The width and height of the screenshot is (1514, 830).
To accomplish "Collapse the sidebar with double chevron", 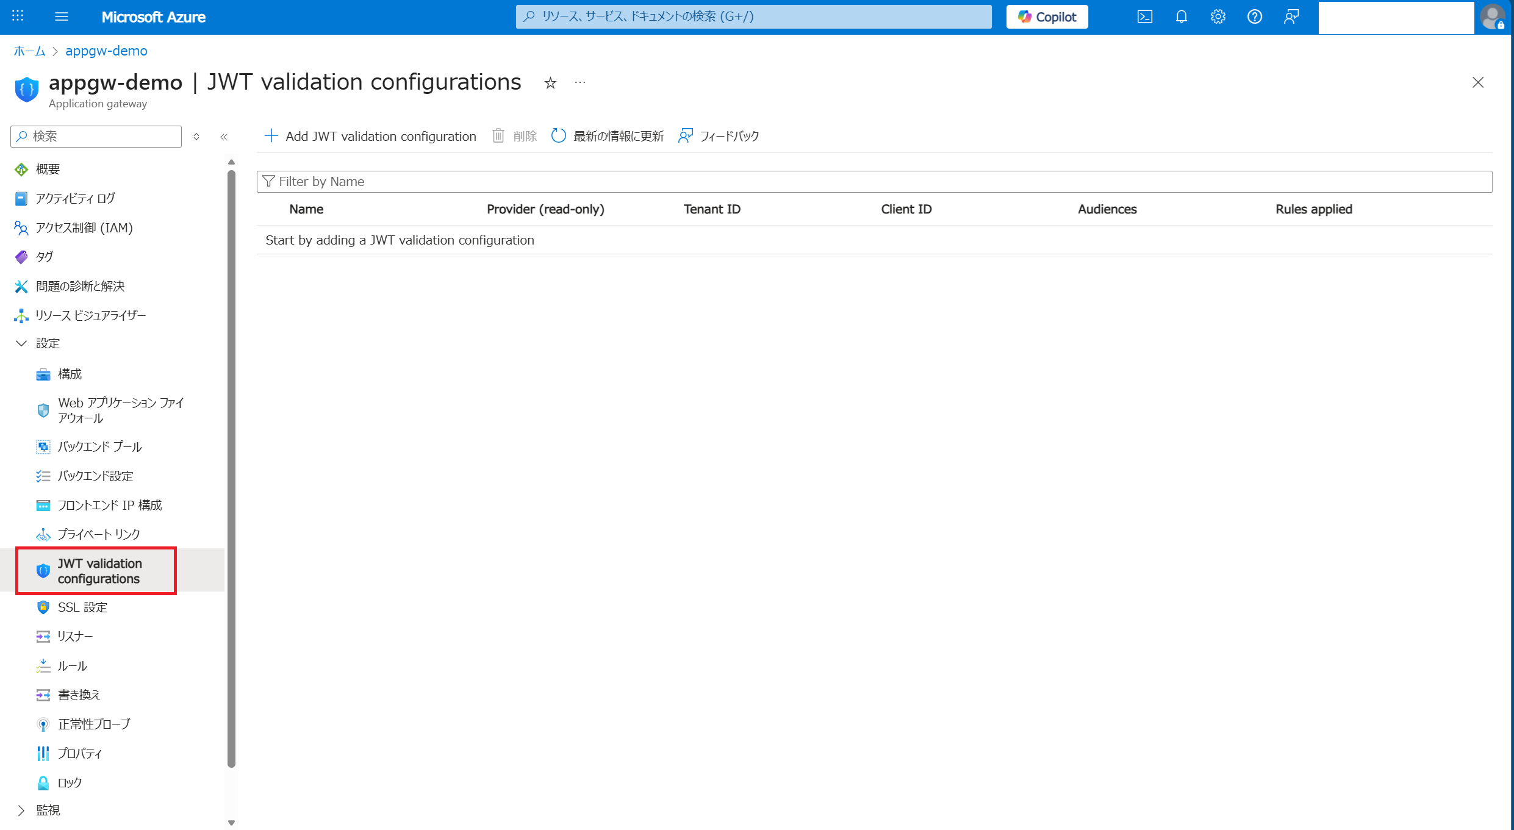I will pos(224,137).
